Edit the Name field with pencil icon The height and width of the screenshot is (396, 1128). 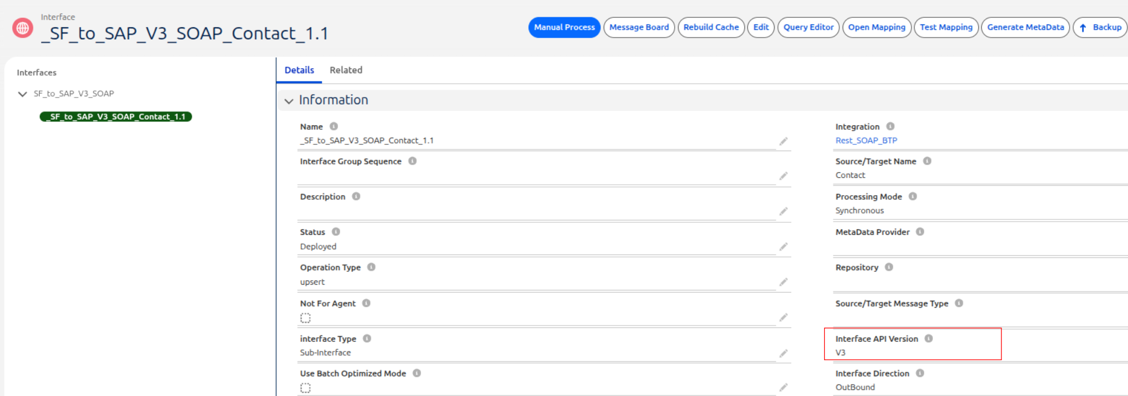(x=783, y=141)
